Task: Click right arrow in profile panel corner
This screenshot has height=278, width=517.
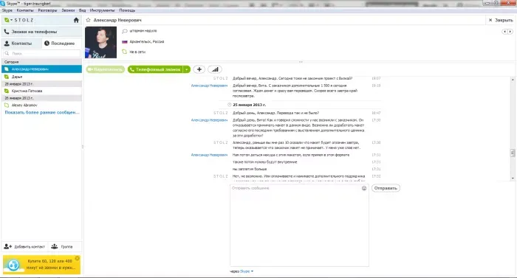Action: (x=510, y=32)
